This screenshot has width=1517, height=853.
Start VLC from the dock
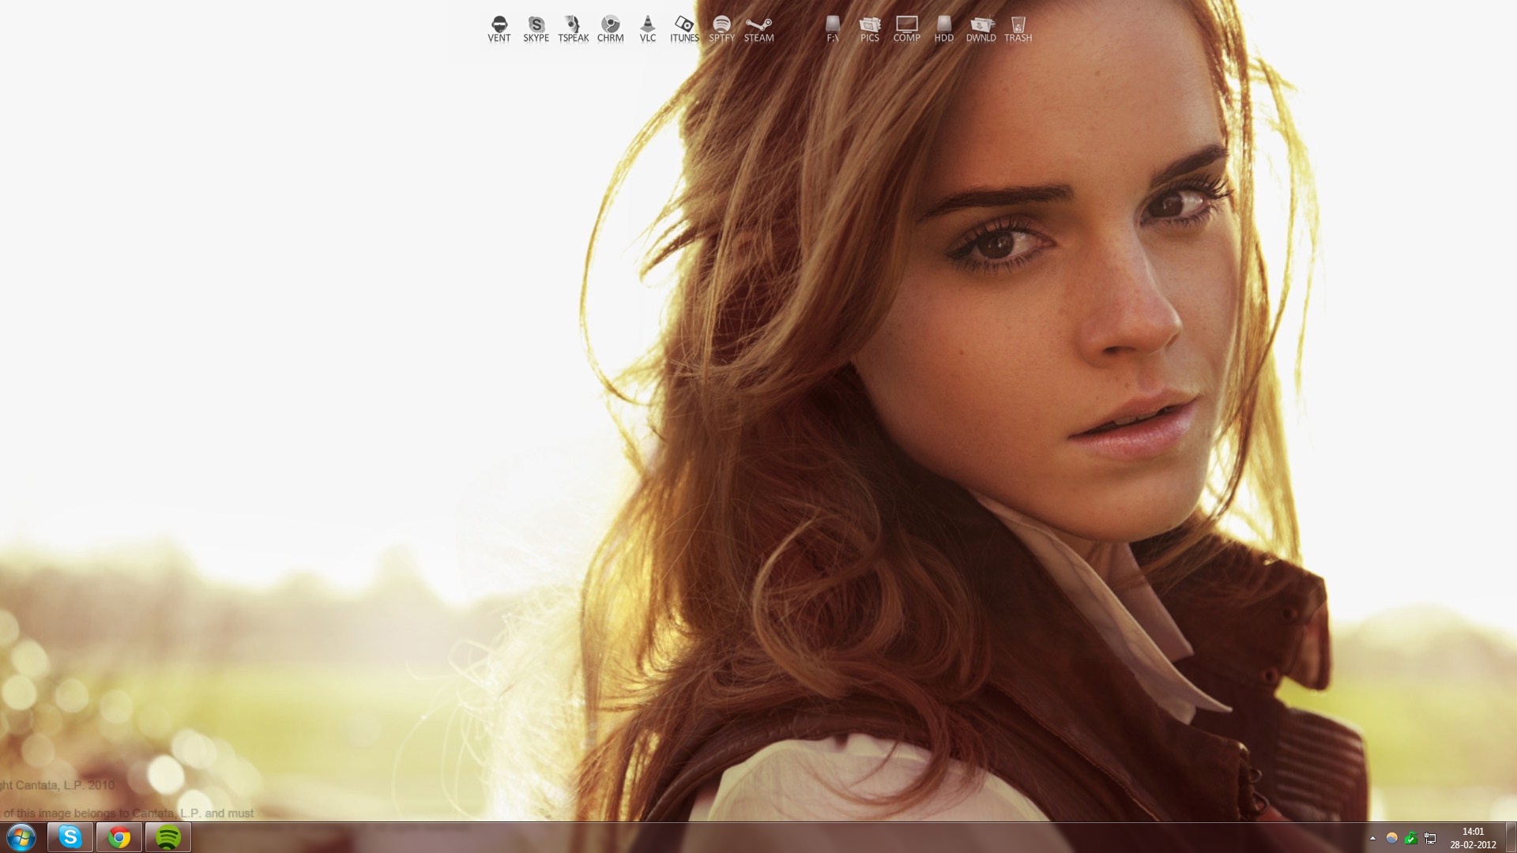647,28
